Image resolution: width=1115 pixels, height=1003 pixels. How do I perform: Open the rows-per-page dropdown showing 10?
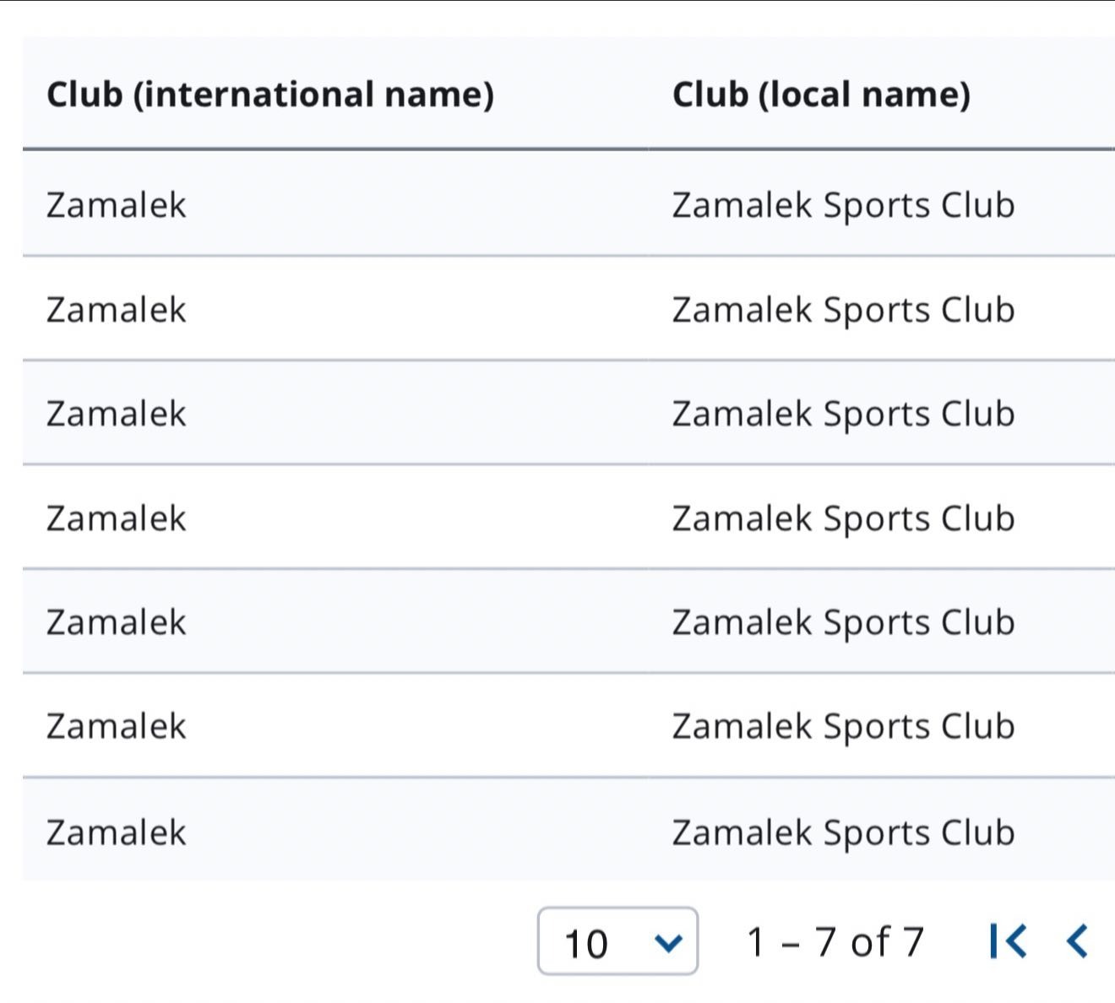point(617,941)
